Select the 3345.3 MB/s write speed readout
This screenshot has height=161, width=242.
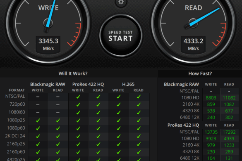click(48, 44)
